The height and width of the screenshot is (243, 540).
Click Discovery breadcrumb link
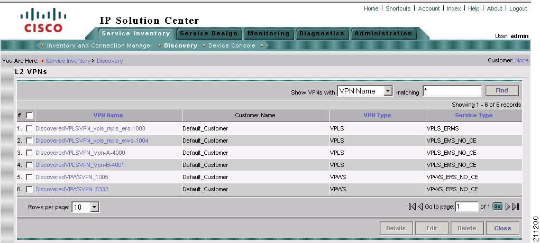(109, 61)
